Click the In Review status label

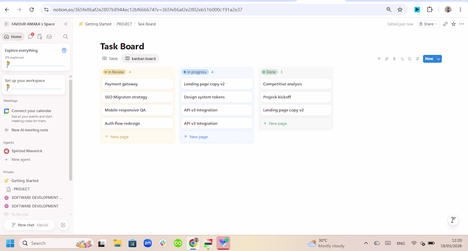(x=114, y=72)
